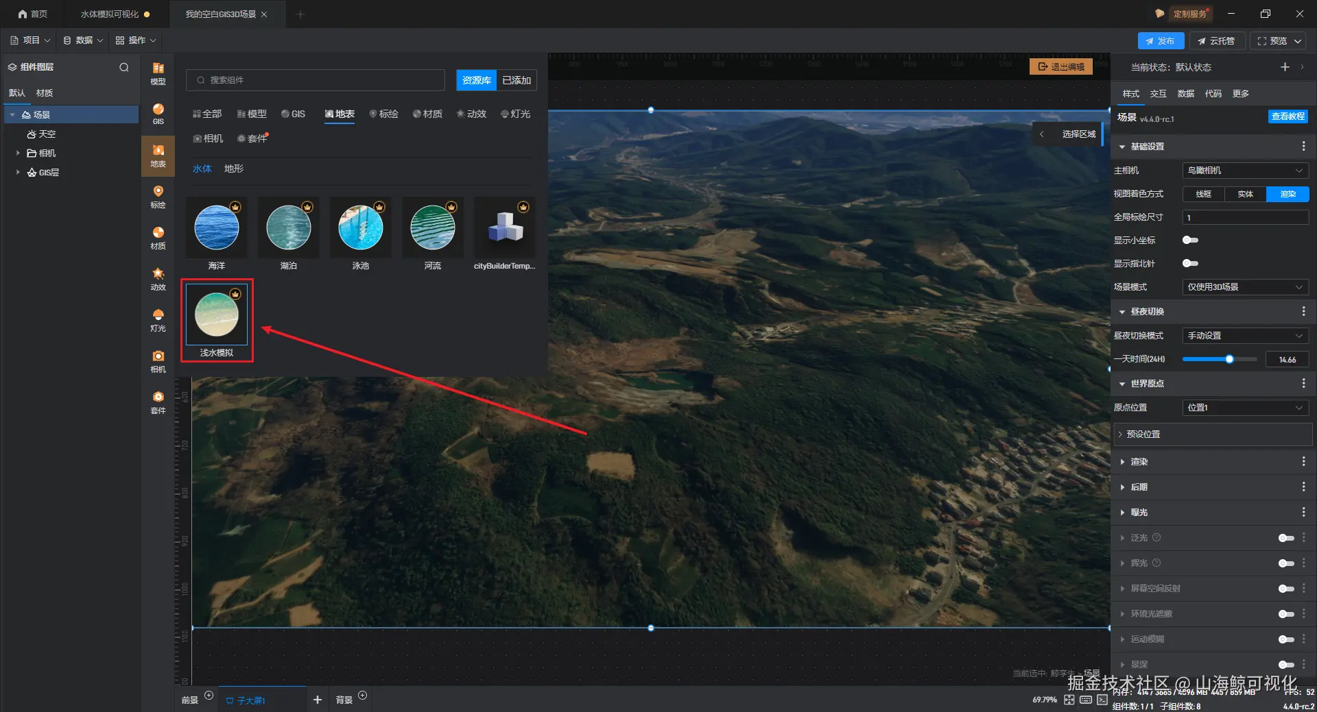1317x712 pixels.
Task: Click the 发布 publish button
Action: tap(1161, 41)
